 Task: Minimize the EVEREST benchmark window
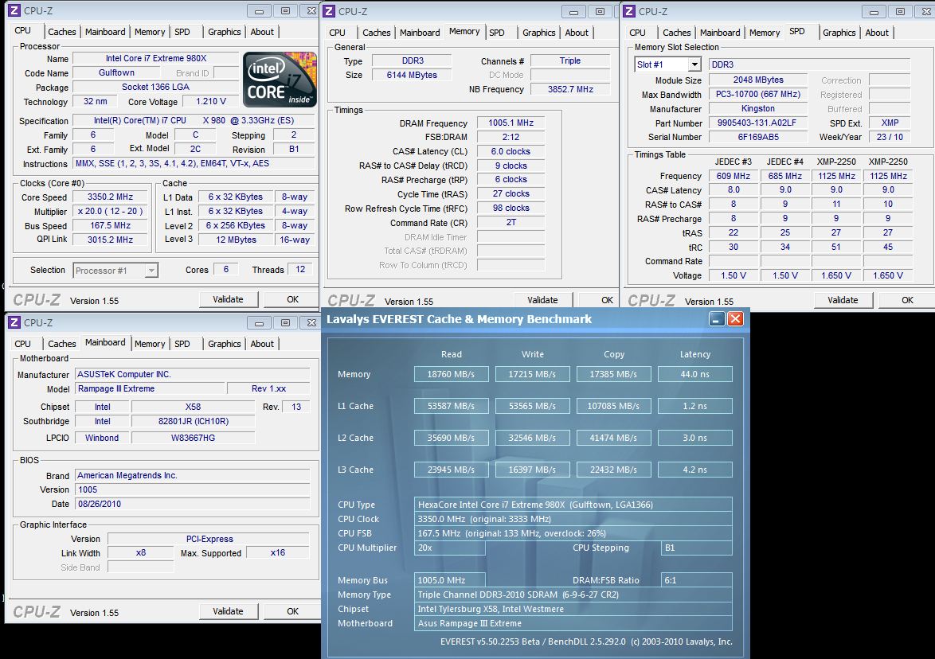(717, 319)
